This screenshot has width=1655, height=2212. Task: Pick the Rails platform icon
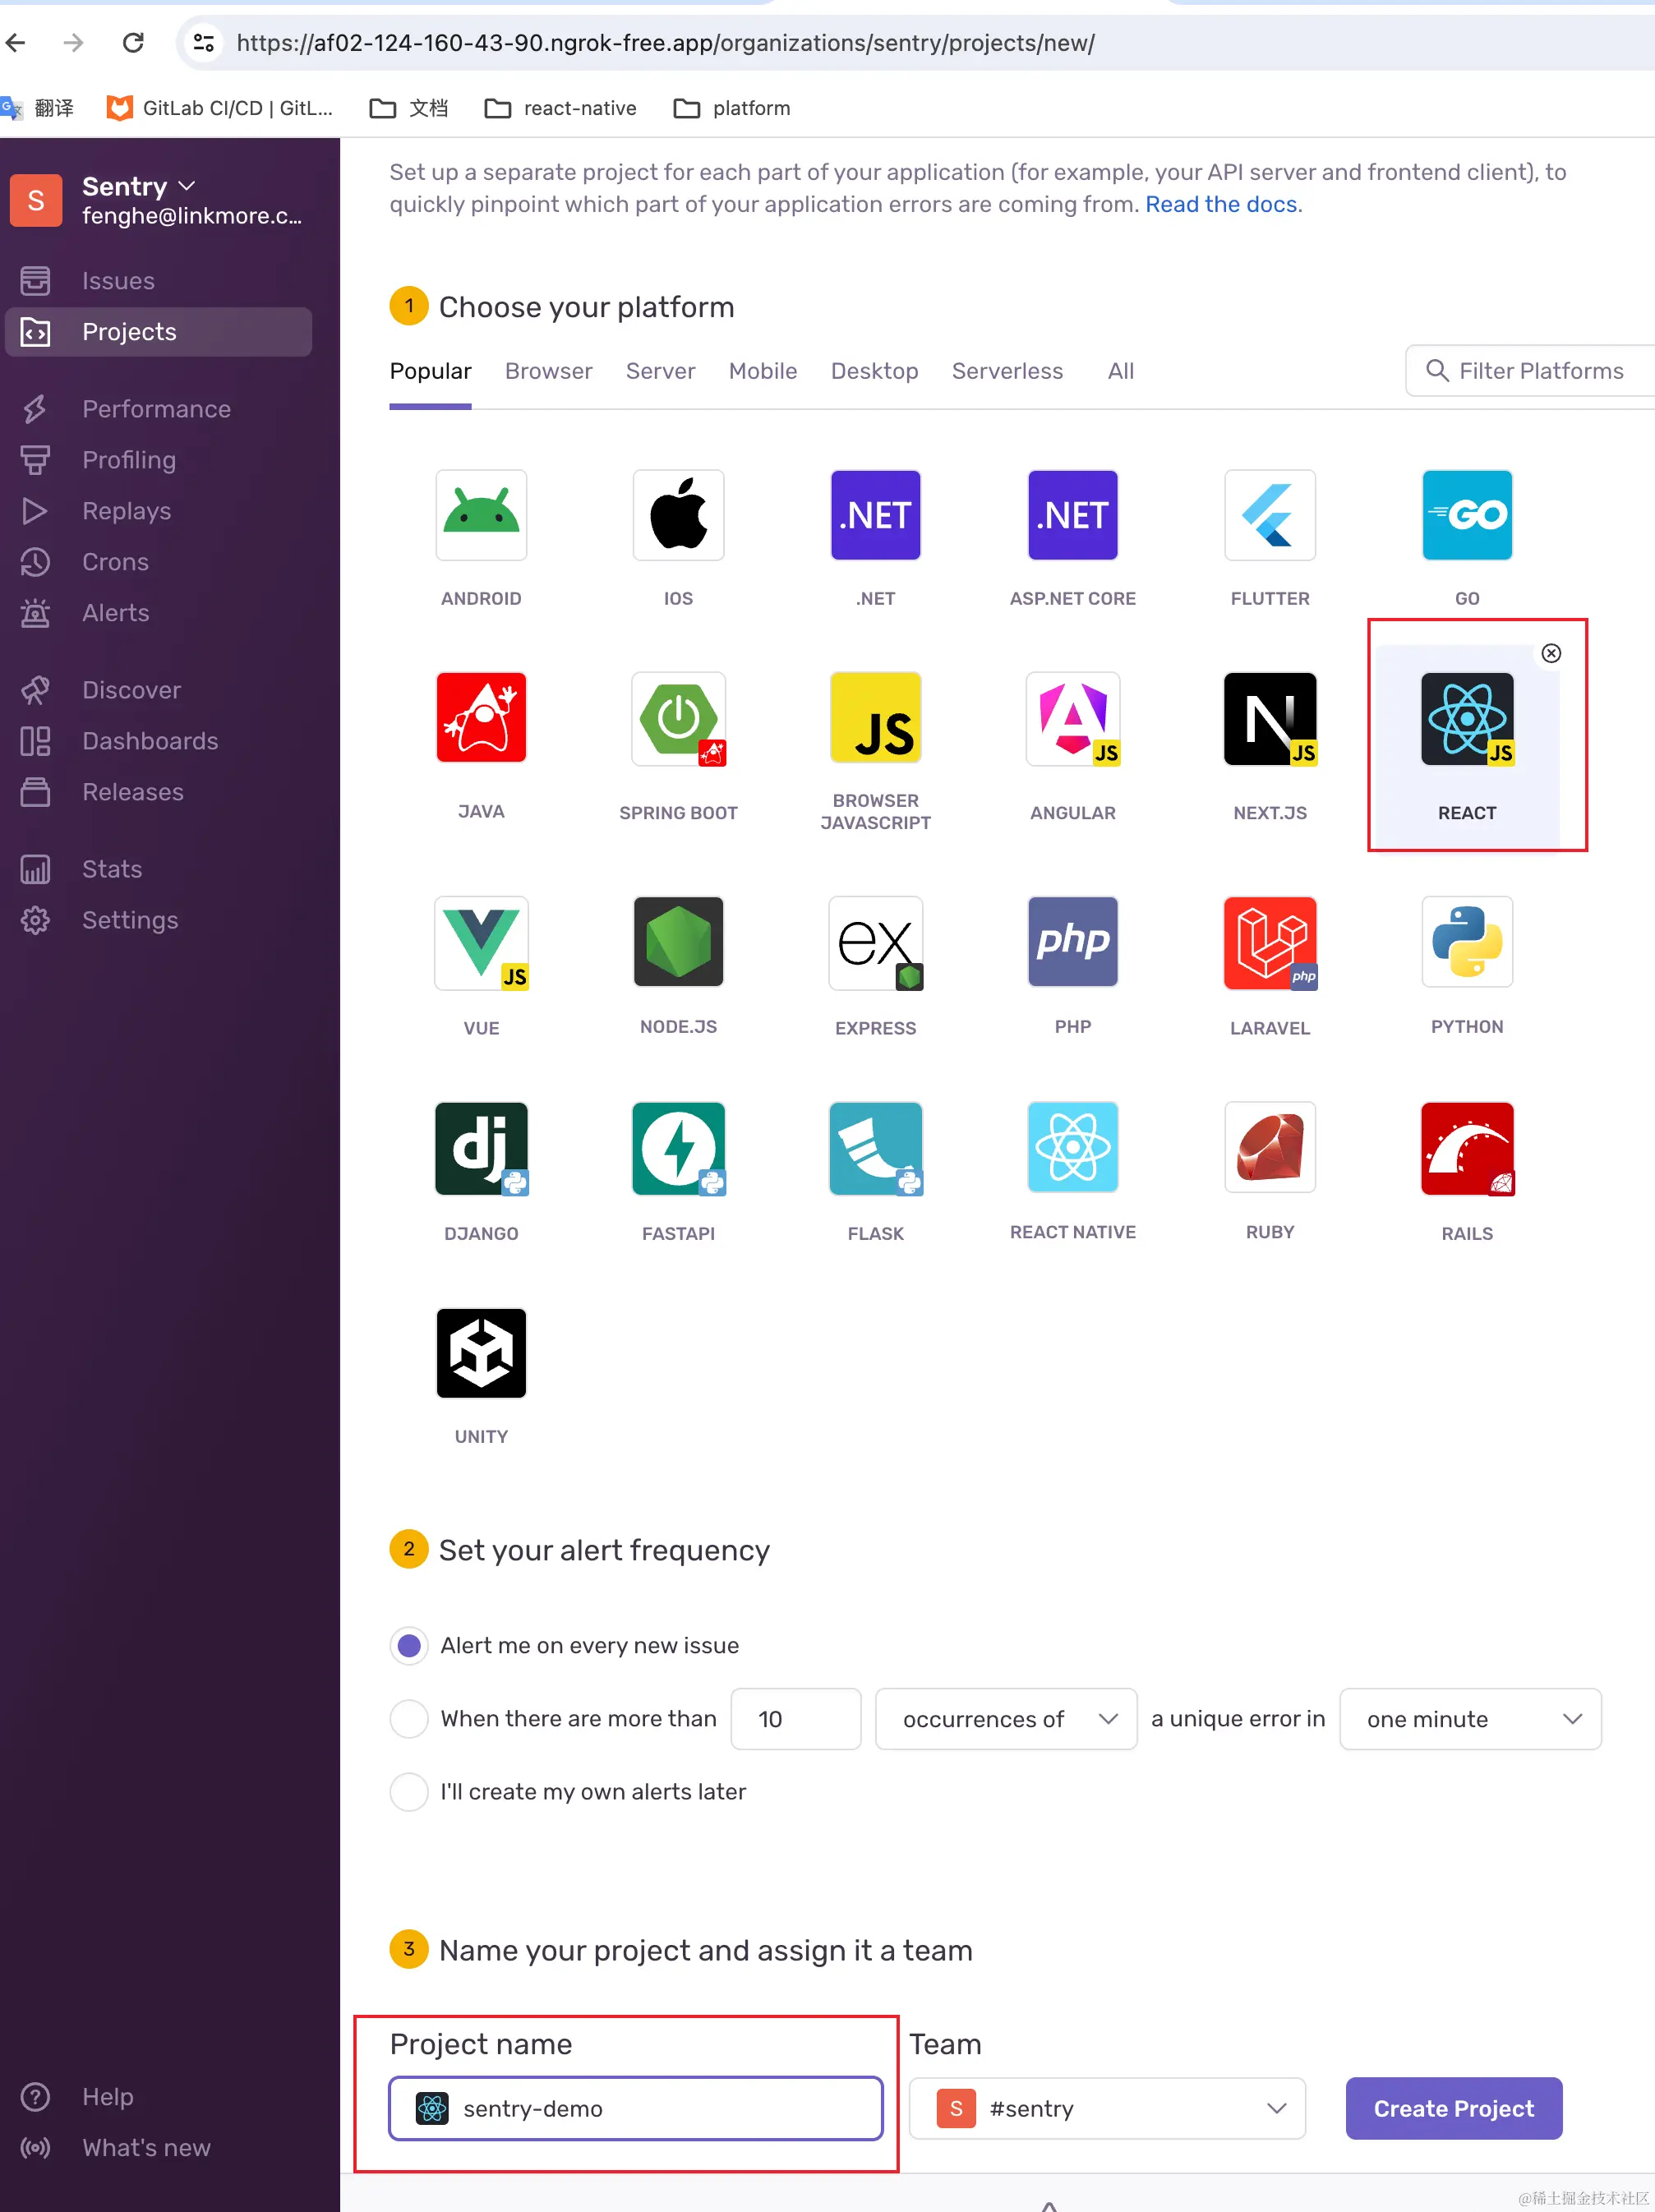pyautogui.click(x=1467, y=1148)
